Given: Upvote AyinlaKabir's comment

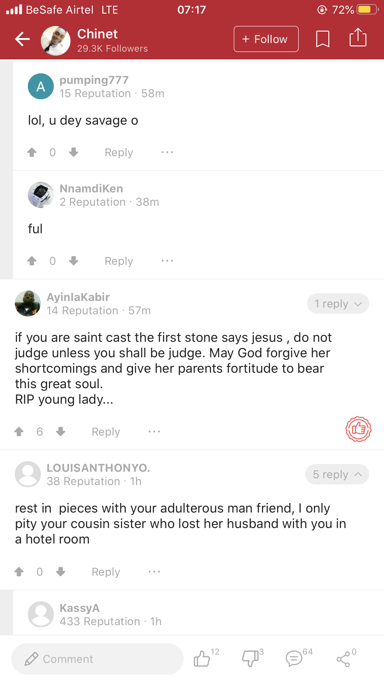Looking at the screenshot, I should click(19, 432).
